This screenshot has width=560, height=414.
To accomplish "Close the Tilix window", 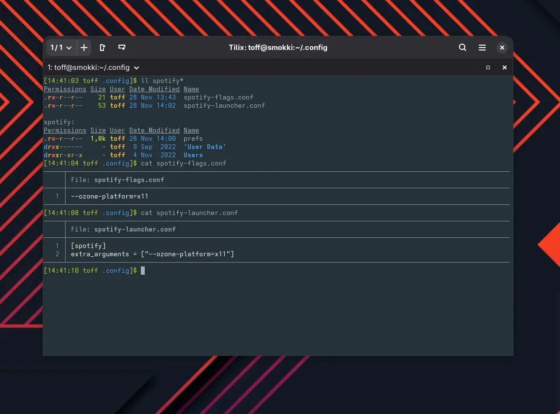I will click(502, 48).
